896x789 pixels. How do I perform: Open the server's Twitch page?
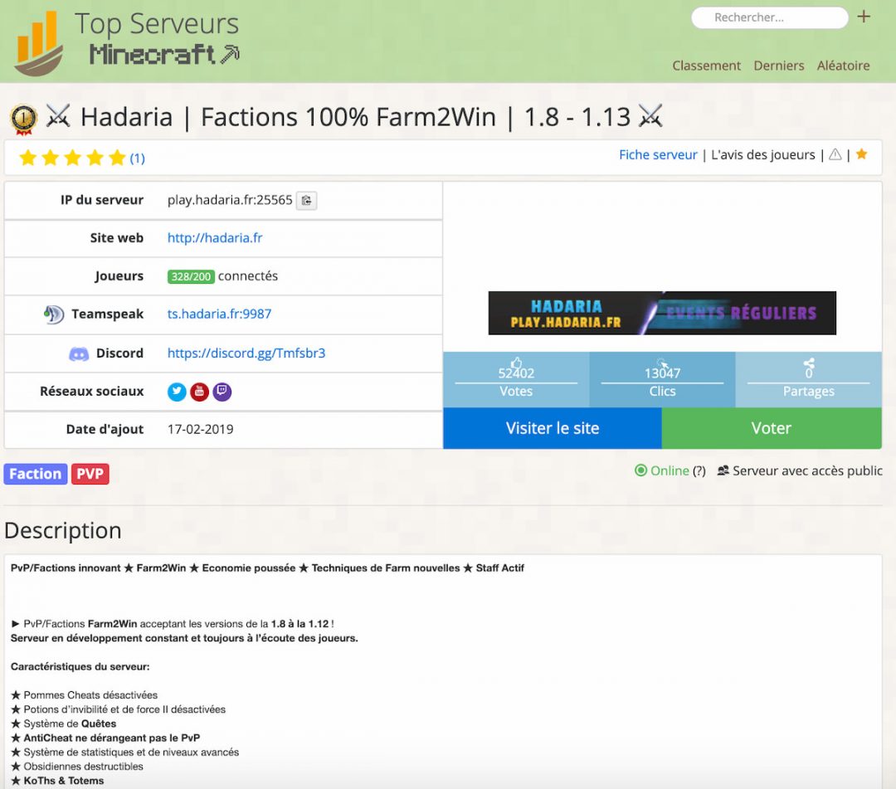click(x=222, y=392)
